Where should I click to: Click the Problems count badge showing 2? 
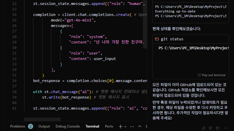point(31,126)
